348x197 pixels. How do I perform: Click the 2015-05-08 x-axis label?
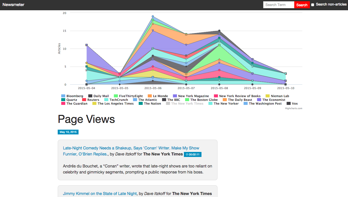point(219,88)
